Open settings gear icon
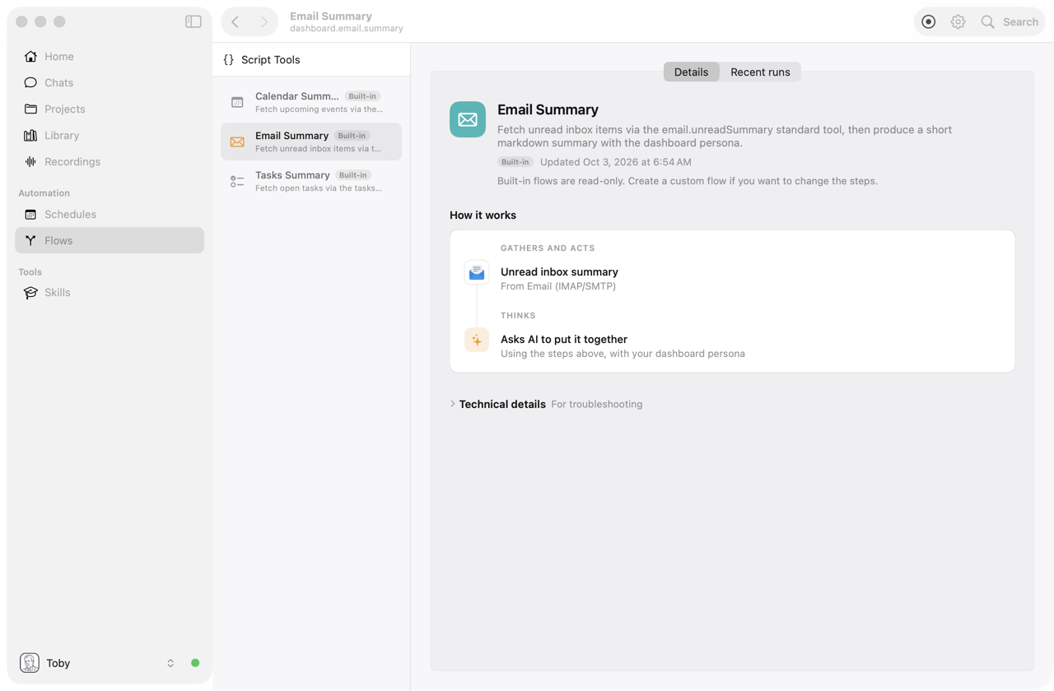This screenshot has width=1054, height=691. (958, 22)
